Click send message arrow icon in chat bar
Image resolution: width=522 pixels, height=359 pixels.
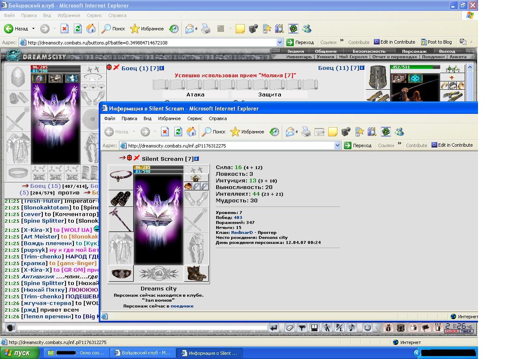[x=273, y=328]
